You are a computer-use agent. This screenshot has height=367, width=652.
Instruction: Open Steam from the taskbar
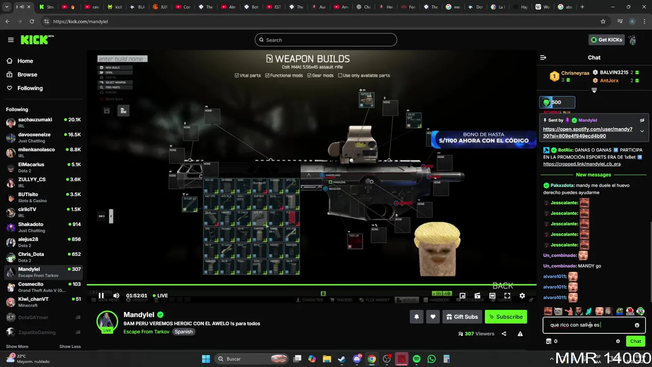tap(342, 359)
